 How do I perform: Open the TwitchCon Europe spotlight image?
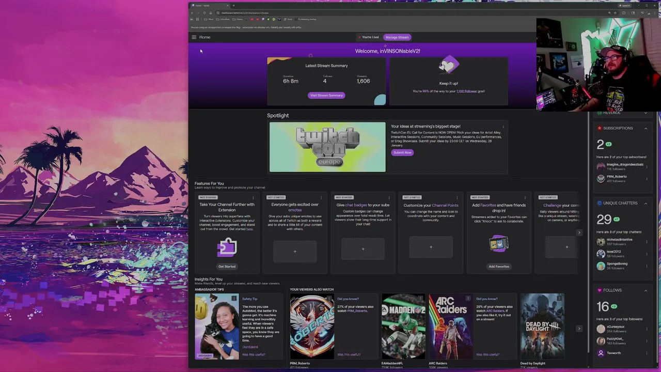(327, 147)
